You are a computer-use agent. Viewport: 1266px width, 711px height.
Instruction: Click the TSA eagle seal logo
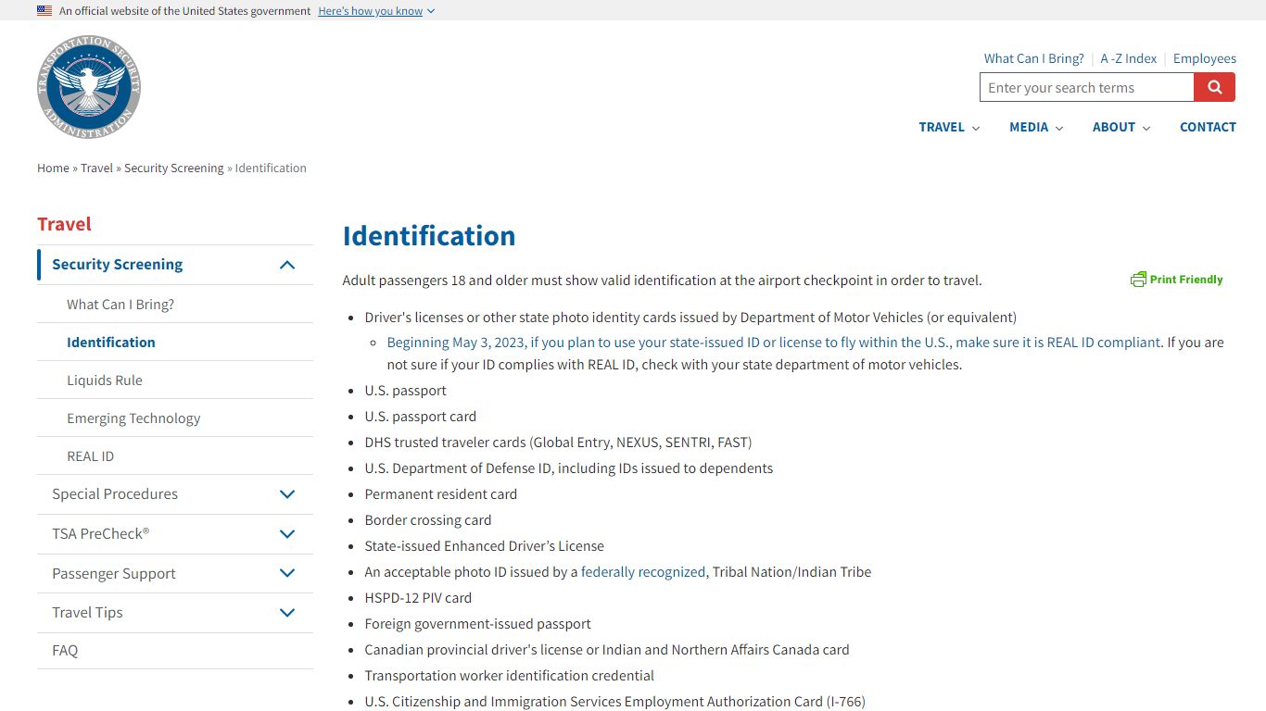coord(89,88)
